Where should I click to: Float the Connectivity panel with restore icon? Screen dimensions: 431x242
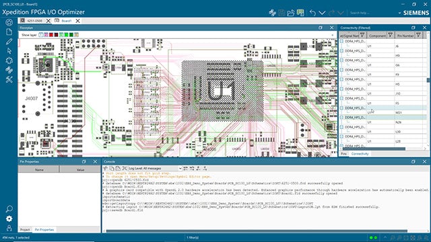pyautogui.click(x=413, y=28)
